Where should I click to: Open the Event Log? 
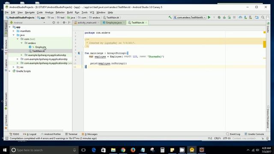pos(233,134)
